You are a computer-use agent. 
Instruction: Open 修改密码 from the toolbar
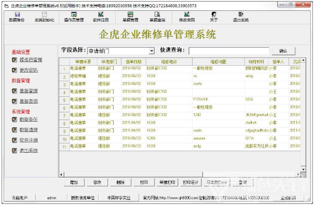187,17
